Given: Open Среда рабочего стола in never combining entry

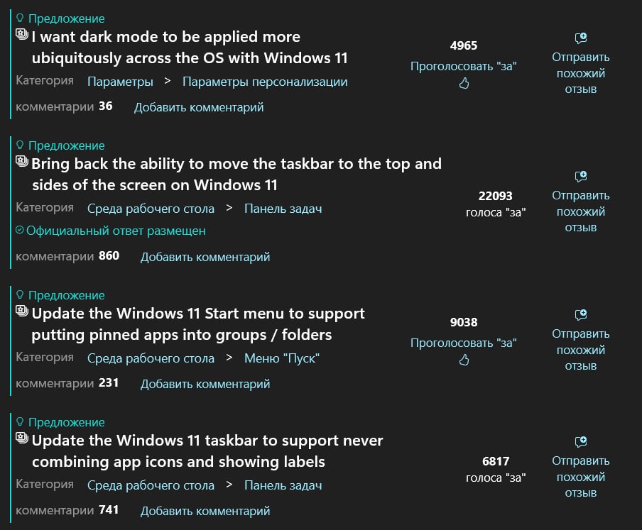Looking at the screenshot, I should pos(151,485).
